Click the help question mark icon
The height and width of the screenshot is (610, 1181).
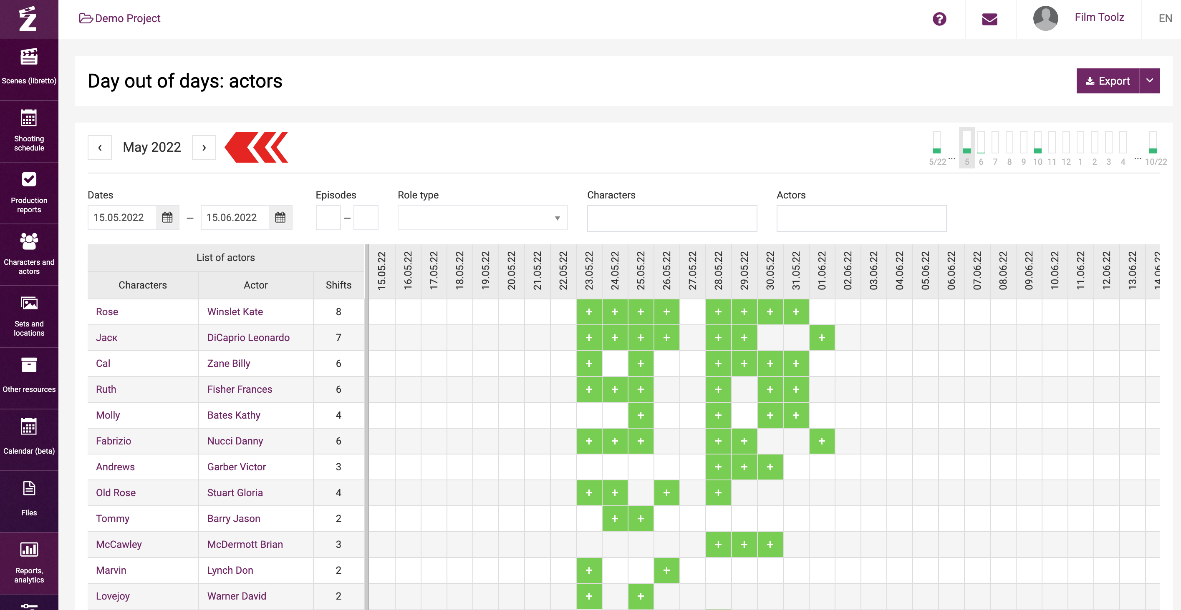pyautogui.click(x=939, y=19)
